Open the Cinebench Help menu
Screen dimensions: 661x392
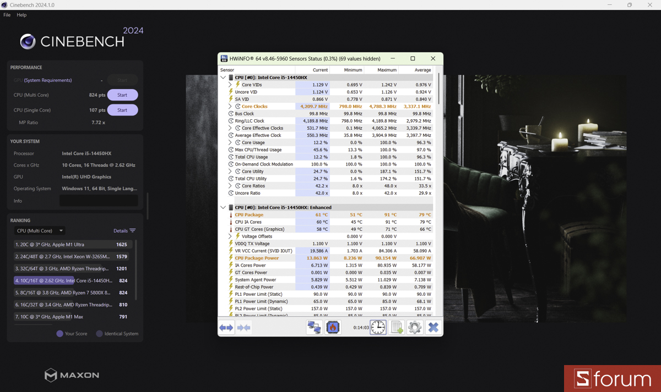(x=21, y=15)
